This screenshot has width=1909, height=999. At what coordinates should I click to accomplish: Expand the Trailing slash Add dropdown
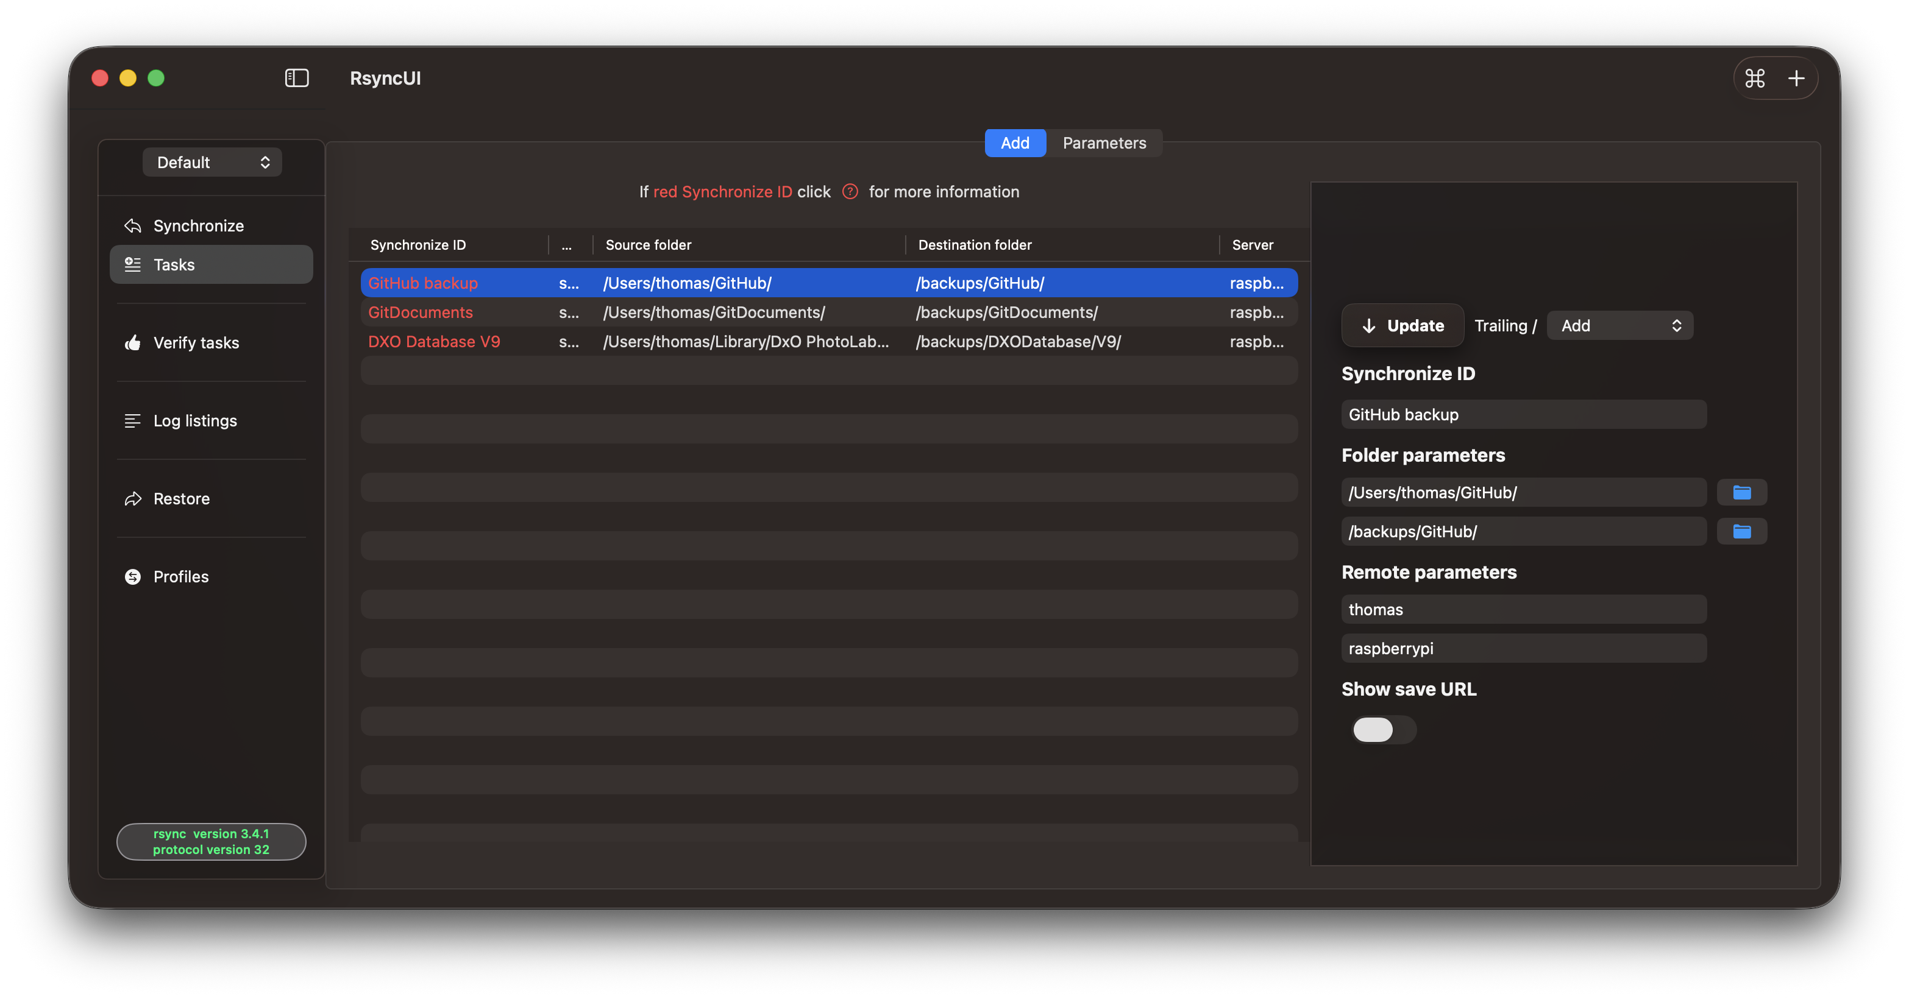tap(1619, 326)
